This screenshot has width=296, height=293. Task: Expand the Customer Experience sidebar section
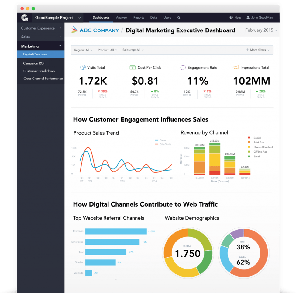tap(38, 28)
